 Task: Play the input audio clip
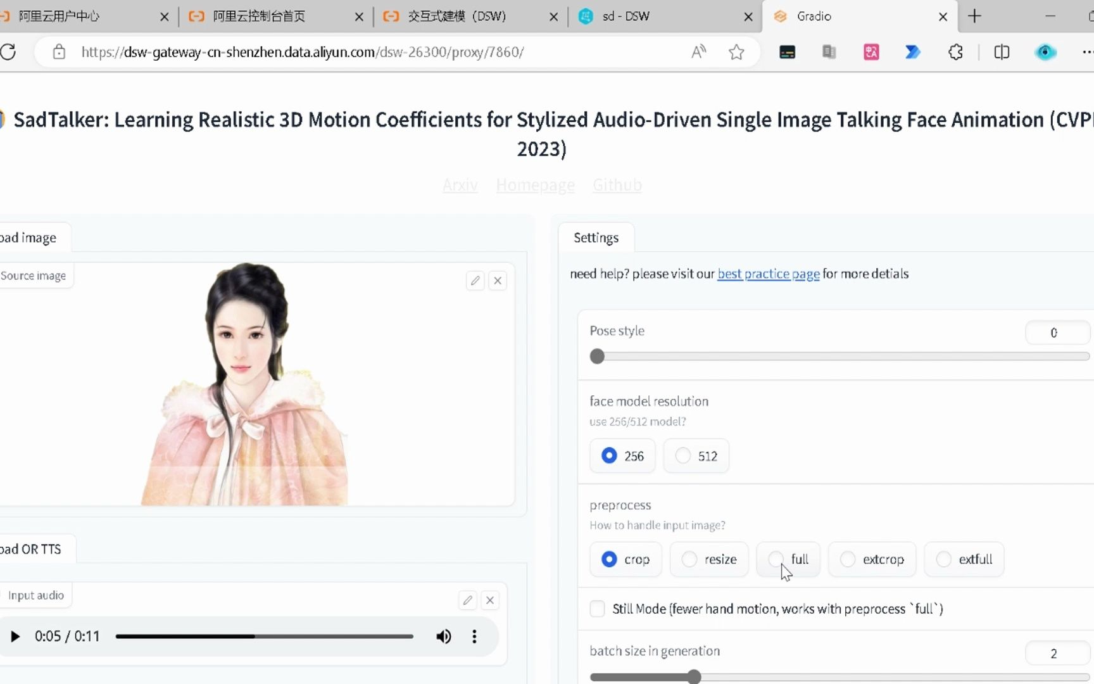[x=15, y=636]
